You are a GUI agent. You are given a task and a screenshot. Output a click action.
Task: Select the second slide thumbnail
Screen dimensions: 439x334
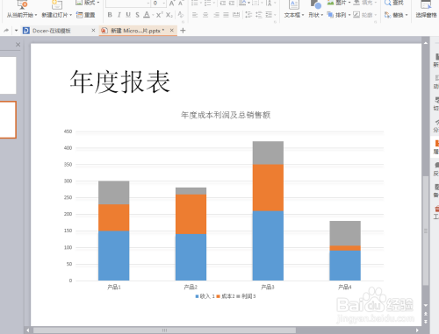coord(8,120)
